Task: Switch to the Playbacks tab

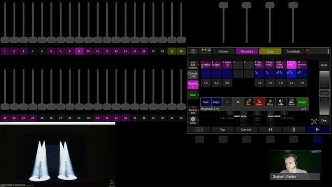Action: pos(247,51)
